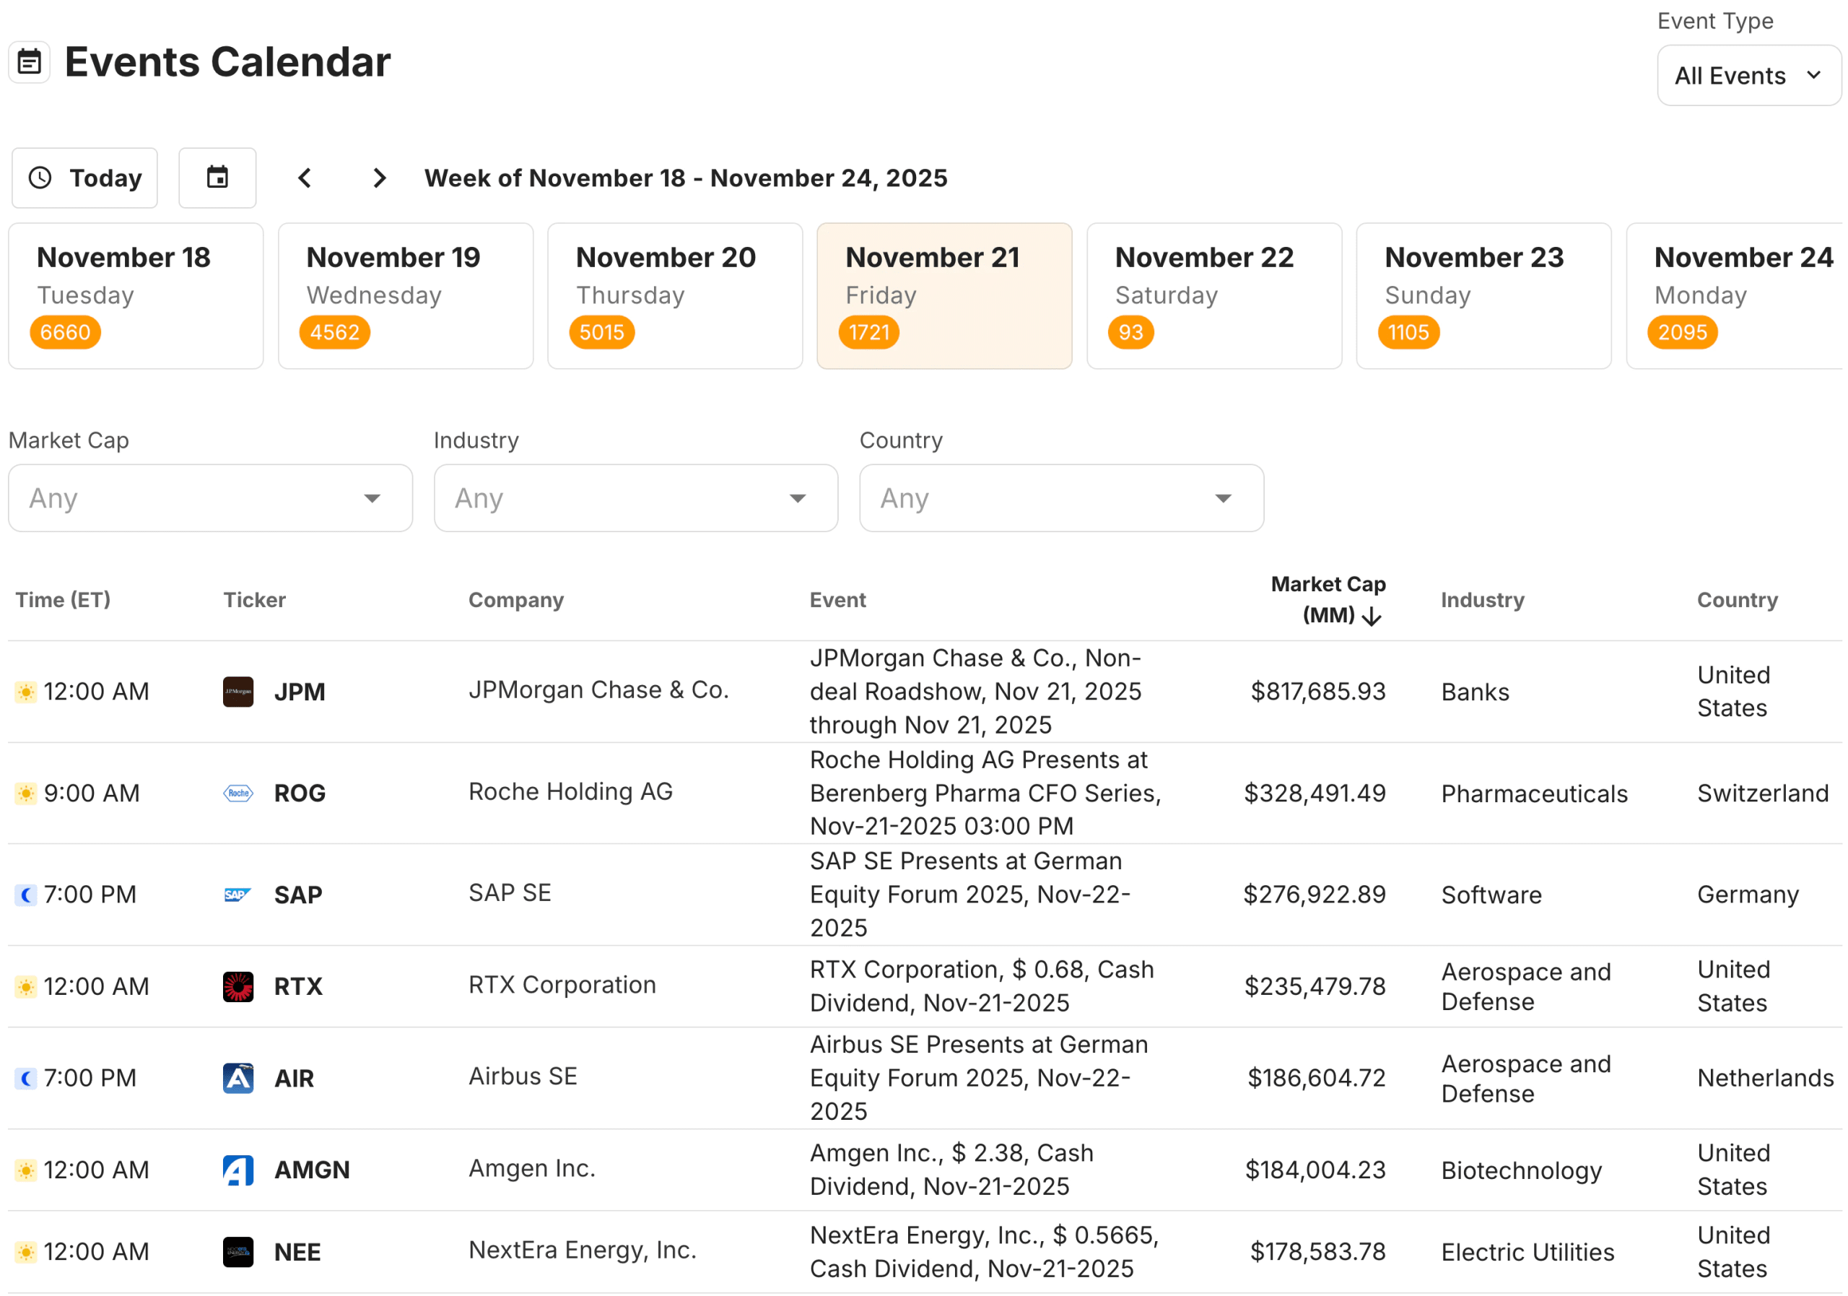Viewport: 1848px width, 1296px height.
Task: Open the Country filter set to Any
Action: pyautogui.click(x=1061, y=497)
